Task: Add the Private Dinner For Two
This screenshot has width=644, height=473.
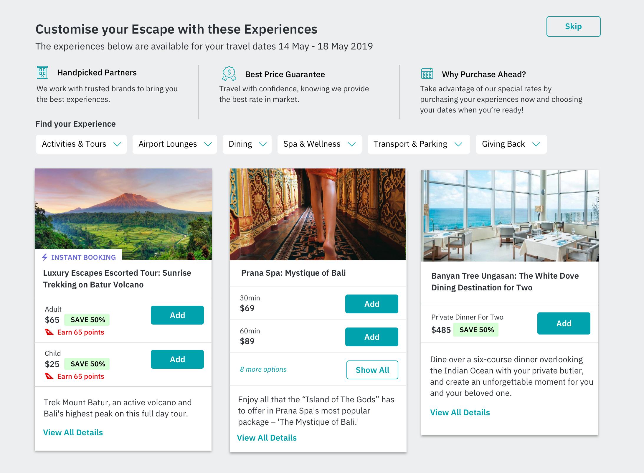Action: tap(564, 323)
